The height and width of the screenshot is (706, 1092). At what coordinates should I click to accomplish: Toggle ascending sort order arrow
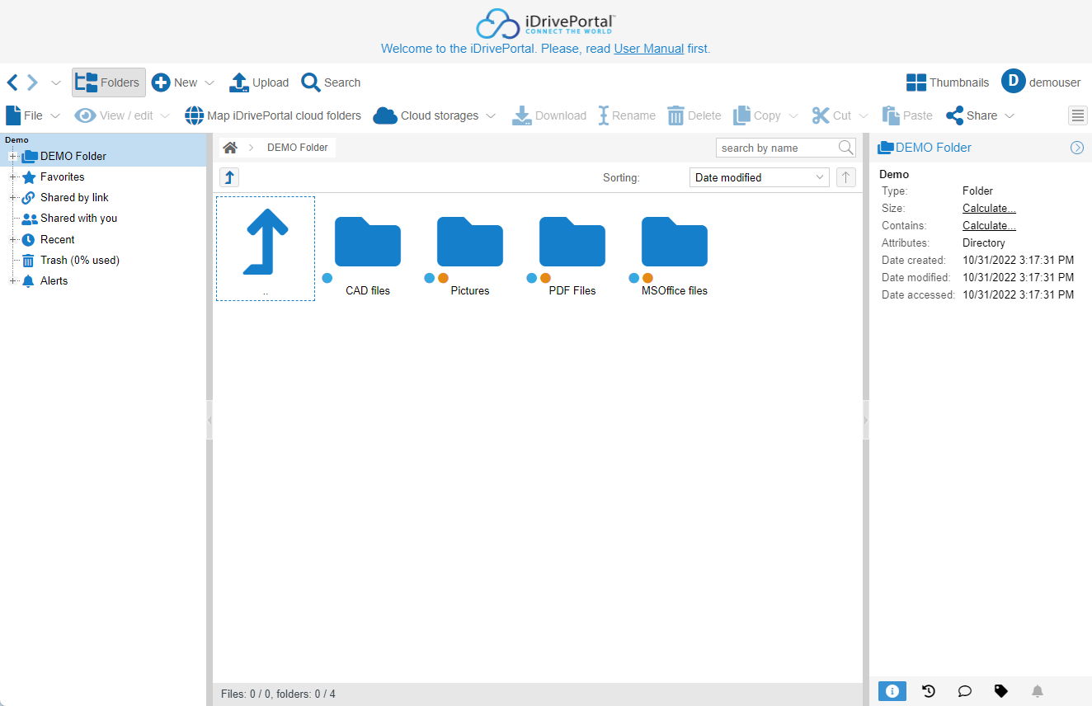click(845, 177)
